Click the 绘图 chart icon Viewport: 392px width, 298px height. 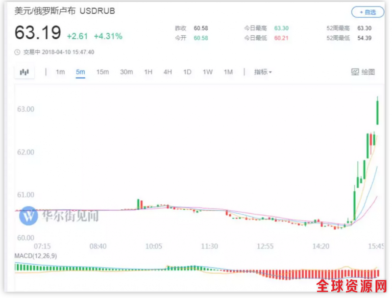click(355, 72)
